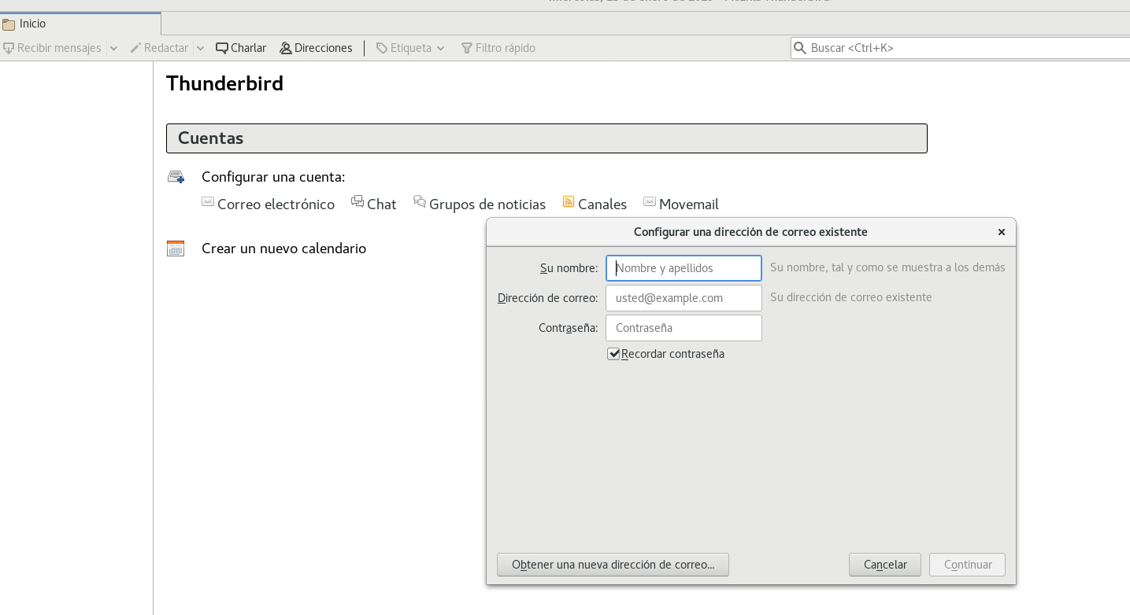Open the Etiqueta dropdown arrow
Image resolution: width=1130 pixels, height=615 pixels.
tap(440, 48)
